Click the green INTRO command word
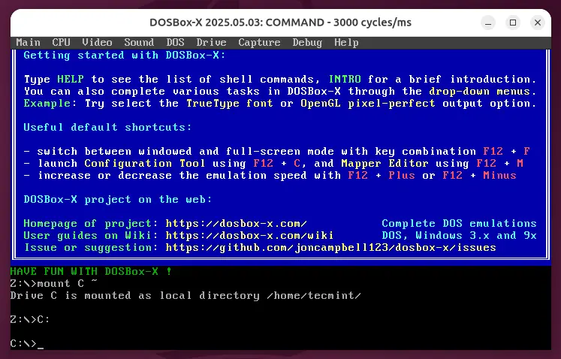The height and width of the screenshot is (359, 561). (x=343, y=79)
